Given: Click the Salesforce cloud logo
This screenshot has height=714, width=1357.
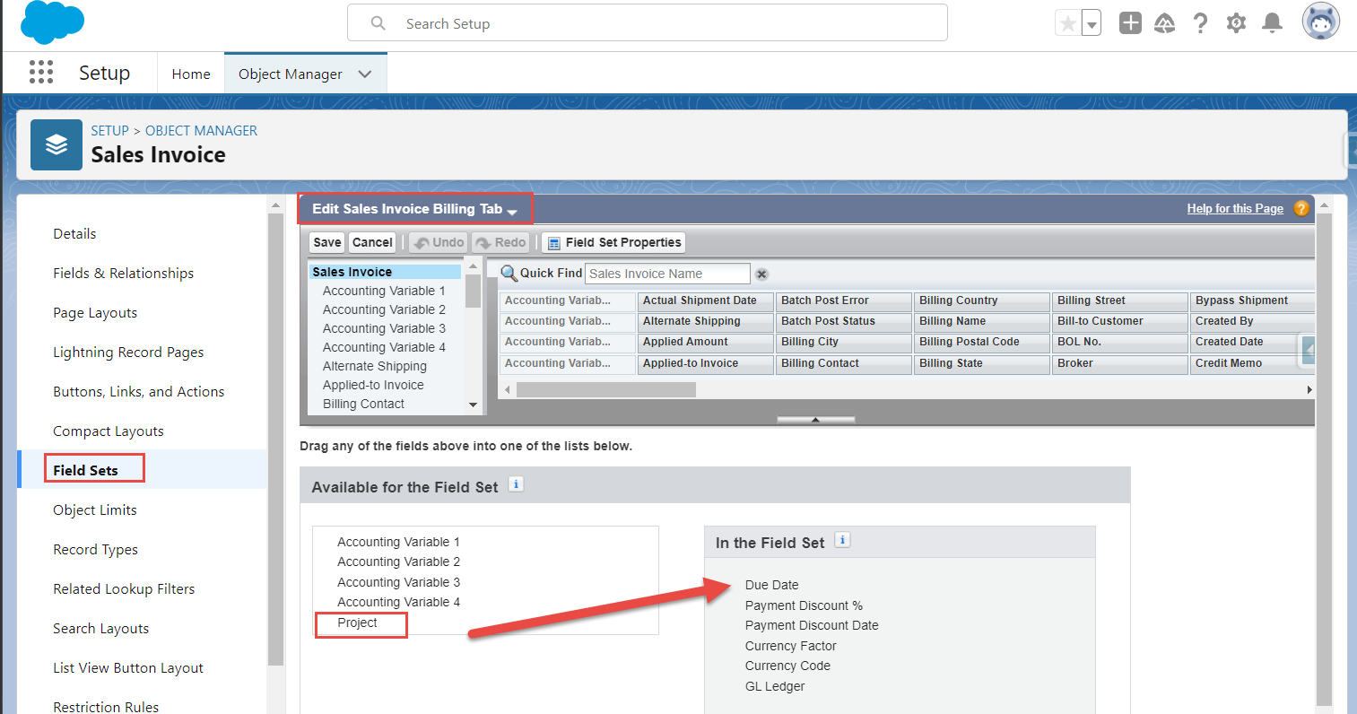Looking at the screenshot, I should point(52,22).
